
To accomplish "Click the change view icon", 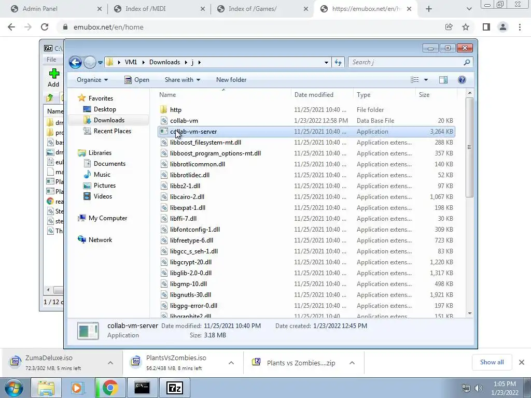I will click(x=414, y=80).
